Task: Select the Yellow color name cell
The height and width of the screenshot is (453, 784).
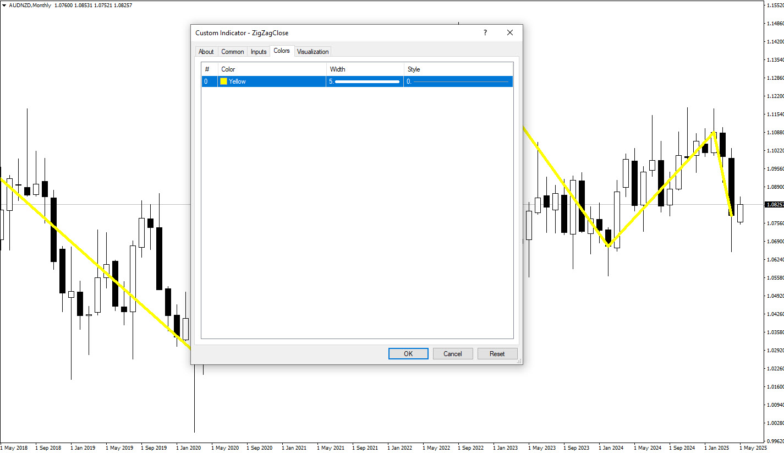Action: click(272, 81)
